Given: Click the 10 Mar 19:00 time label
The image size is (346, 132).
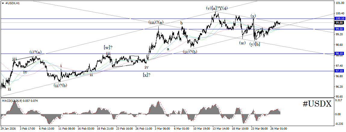Looking at the screenshot, I should pos(201,128).
